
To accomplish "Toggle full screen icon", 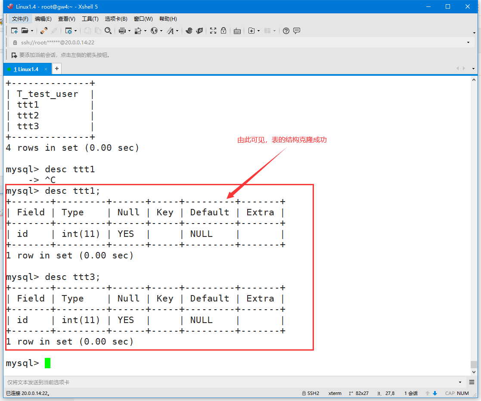I will [x=213, y=31].
